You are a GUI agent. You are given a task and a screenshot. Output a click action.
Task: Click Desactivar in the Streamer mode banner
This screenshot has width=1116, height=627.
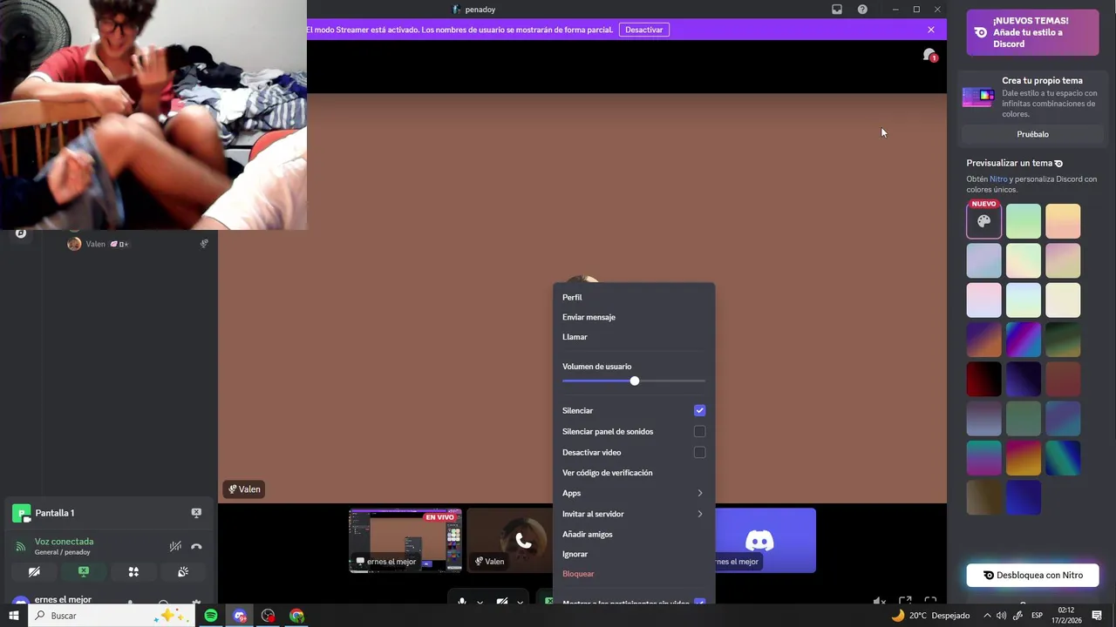coord(644,30)
